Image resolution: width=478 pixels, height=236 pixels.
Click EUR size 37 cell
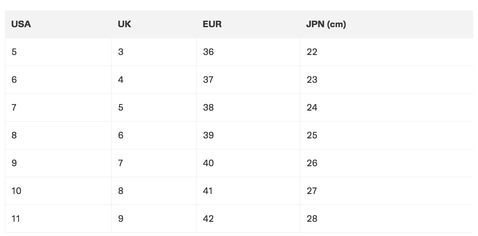tap(208, 80)
